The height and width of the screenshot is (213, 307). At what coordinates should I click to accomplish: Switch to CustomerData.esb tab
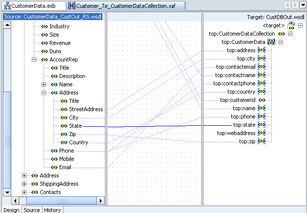click(34, 6)
